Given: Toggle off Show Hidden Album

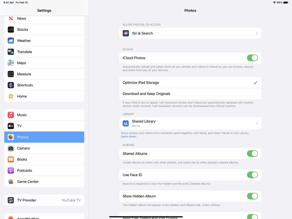Looking at the screenshot, I should pos(252,196).
